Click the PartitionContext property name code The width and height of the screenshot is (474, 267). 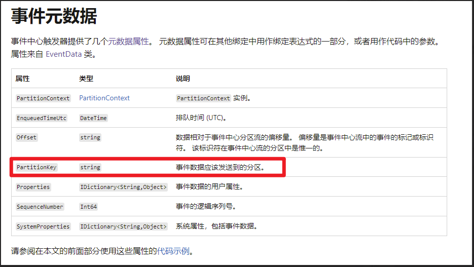(43, 98)
